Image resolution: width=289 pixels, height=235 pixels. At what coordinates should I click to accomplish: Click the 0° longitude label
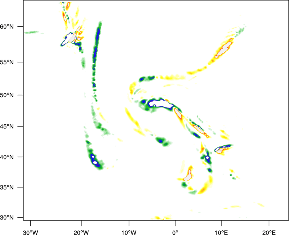click(175, 232)
